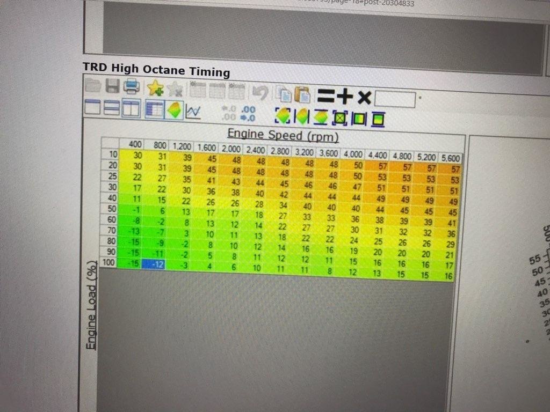Select the 2,000 rpm column header
Screen dimensions: 550x412
pyautogui.click(x=231, y=149)
